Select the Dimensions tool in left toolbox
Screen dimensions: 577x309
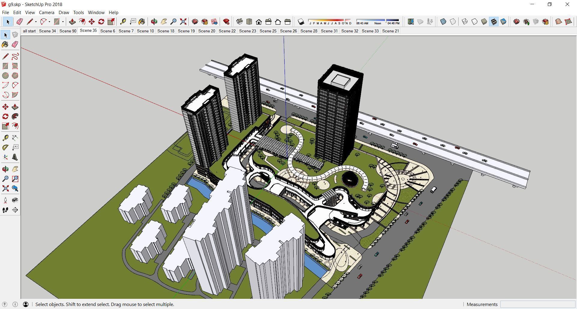(x=15, y=138)
